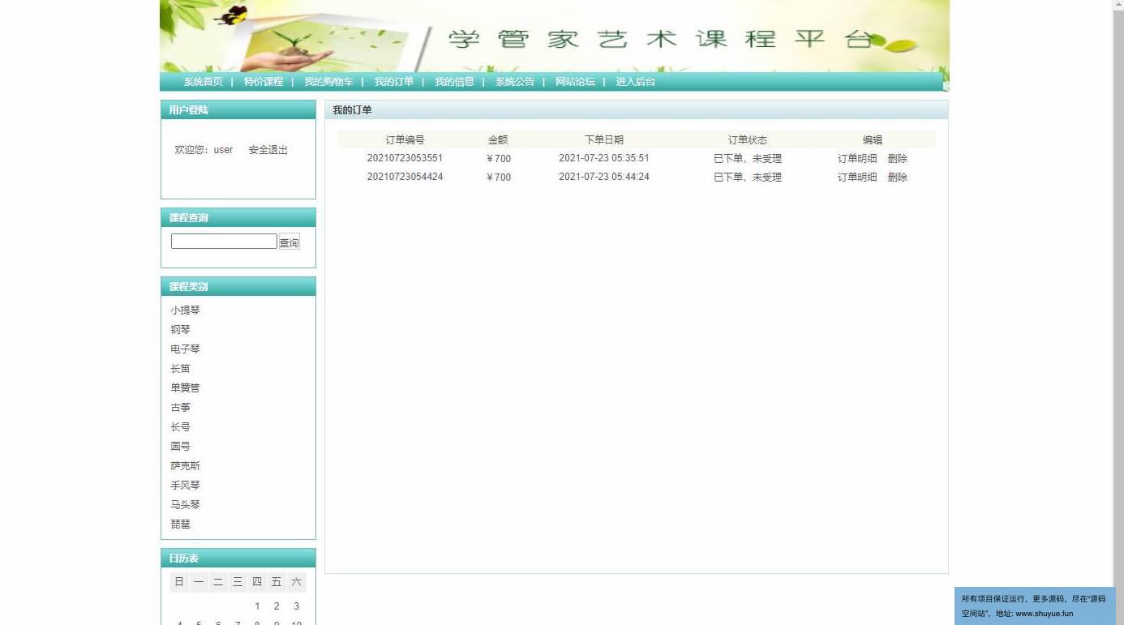The height and width of the screenshot is (625, 1124).
Task: Click the 查询 search button
Action: (x=290, y=242)
